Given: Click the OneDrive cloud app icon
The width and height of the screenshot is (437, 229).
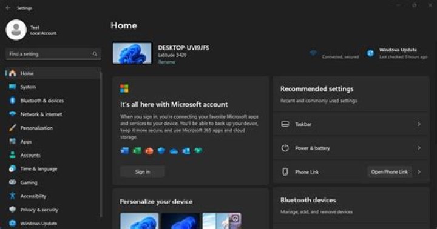Looking at the screenshot, I should pyautogui.click(x=174, y=151).
